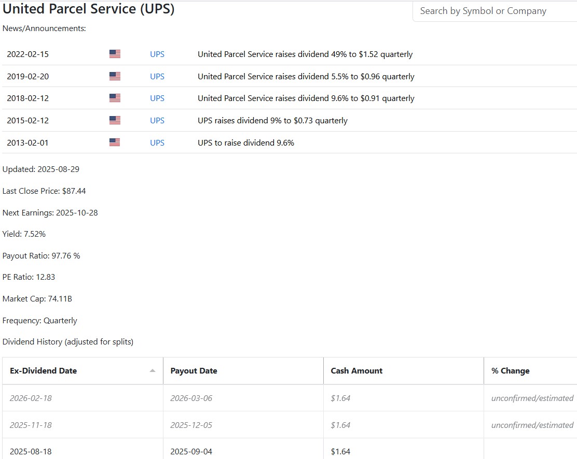Select the headline 'UPS raises dividend 9% to $0.73 quarterly'
Viewport: 577px width, 459px height.
point(273,121)
